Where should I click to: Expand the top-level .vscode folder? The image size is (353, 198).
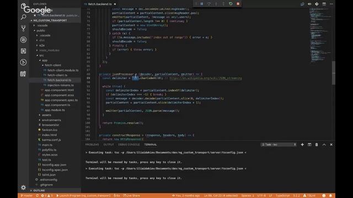click(42, 25)
